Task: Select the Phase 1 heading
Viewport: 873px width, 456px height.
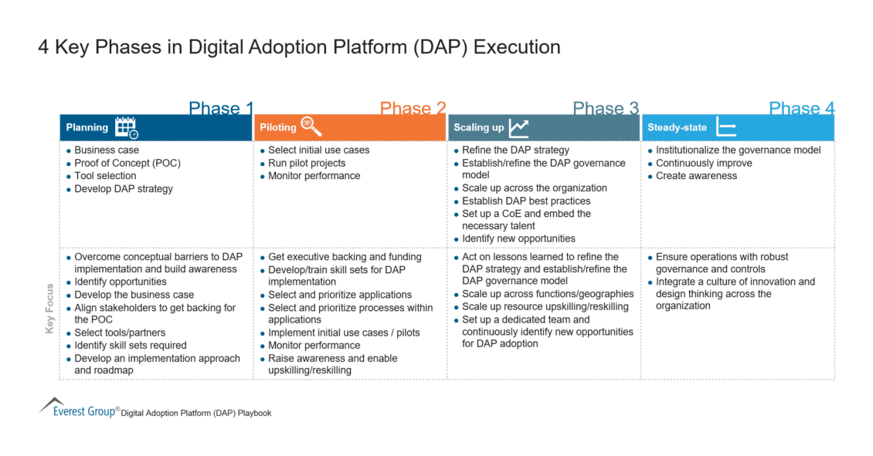Action: [221, 108]
